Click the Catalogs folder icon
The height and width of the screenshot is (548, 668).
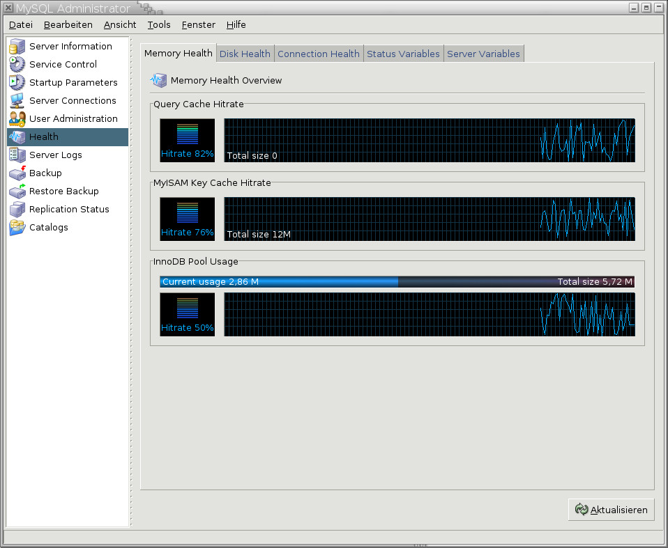pyautogui.click(x=17, y=227)
